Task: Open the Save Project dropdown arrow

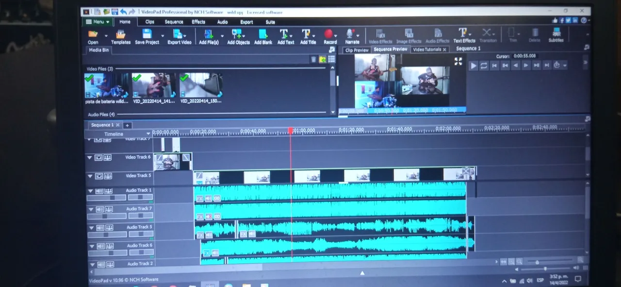Action: [x=163, y=35]
